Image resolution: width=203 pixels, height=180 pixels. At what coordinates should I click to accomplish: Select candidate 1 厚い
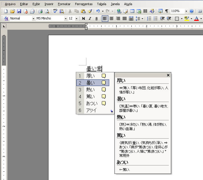(93, 76)
